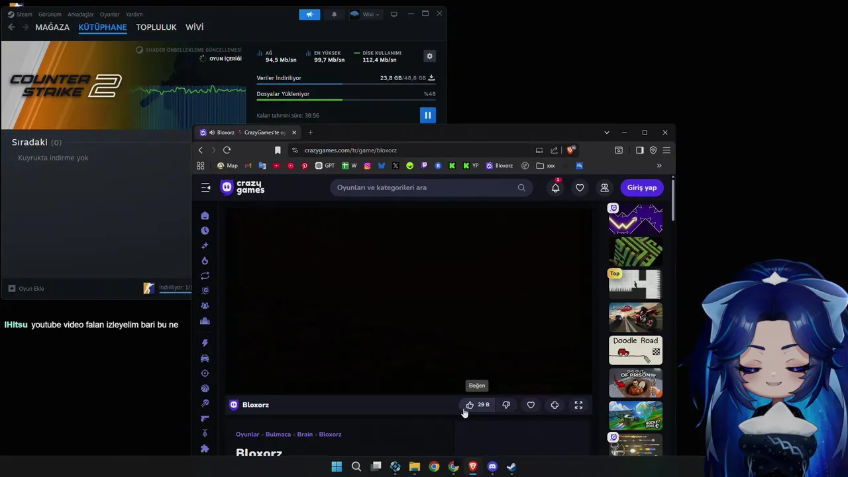Screen dimensions: 848x477
Task: Open the Oyunlar menu in Steam
Action: (110, 14)
